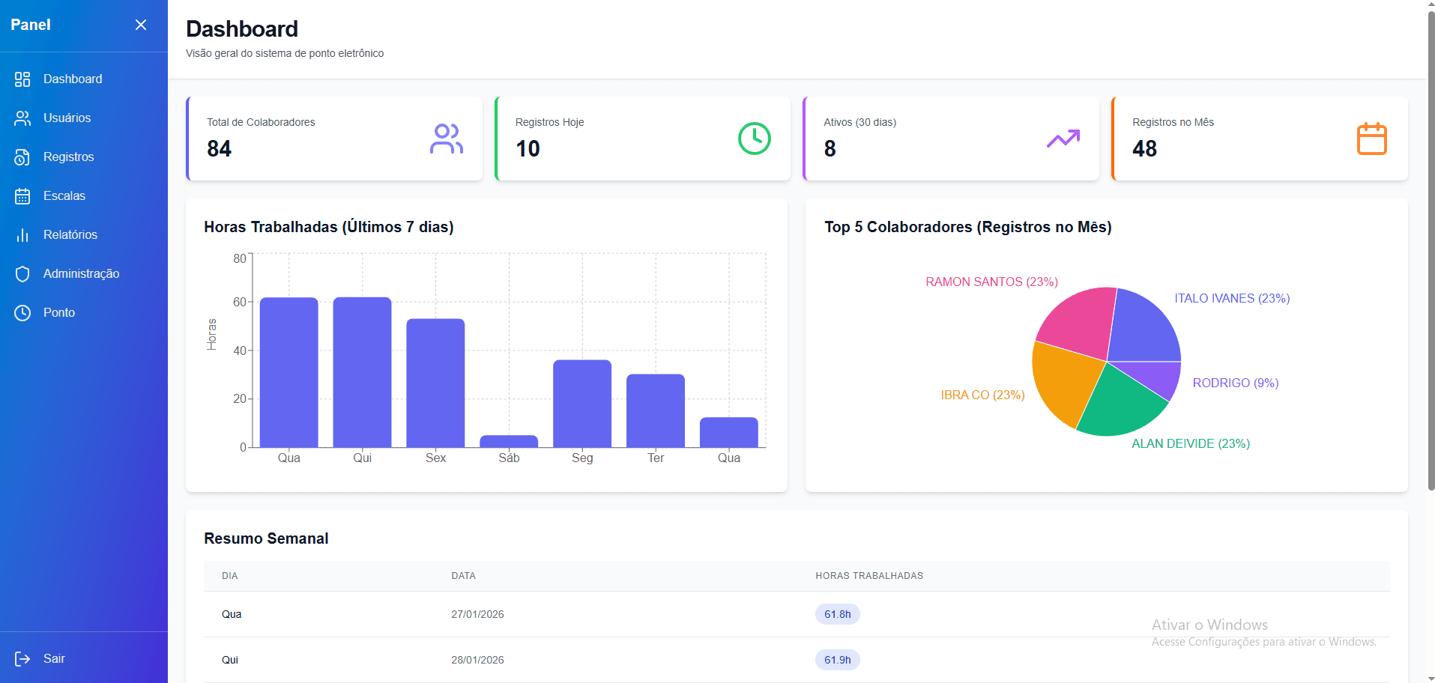The image size is (1435, 683).
Task: Click the Relatórios bar chart icon
Action: click(22, 235)
